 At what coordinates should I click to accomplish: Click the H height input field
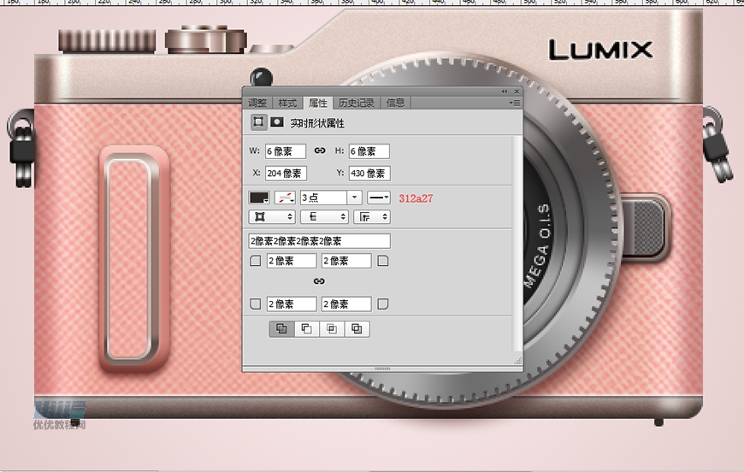[x=369, y=151]
